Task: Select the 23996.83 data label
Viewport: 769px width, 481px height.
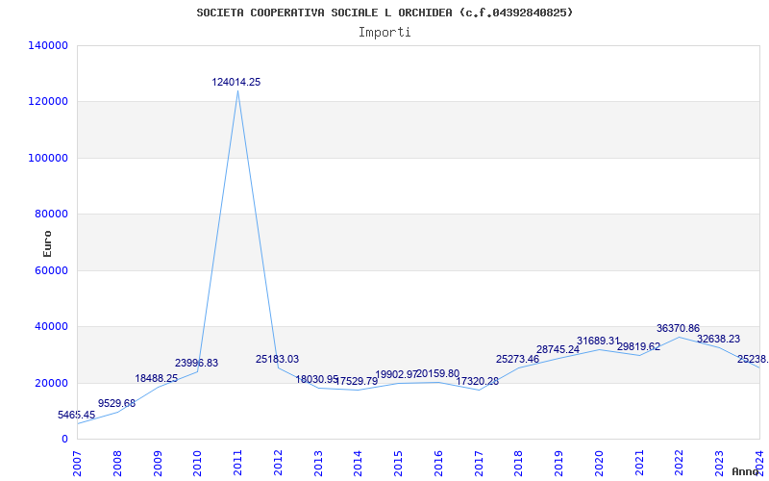Action: (x=197, y=364)
